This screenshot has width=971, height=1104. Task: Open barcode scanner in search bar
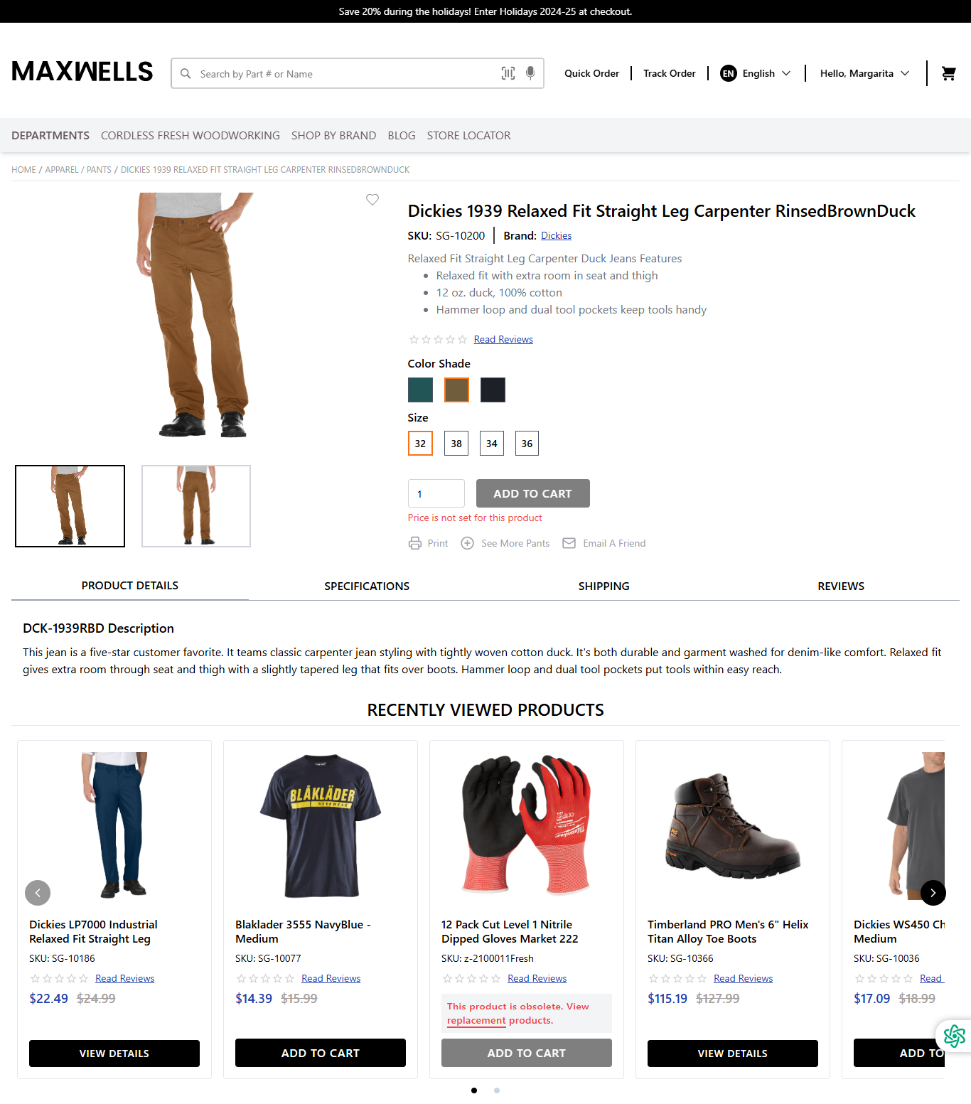508,73
